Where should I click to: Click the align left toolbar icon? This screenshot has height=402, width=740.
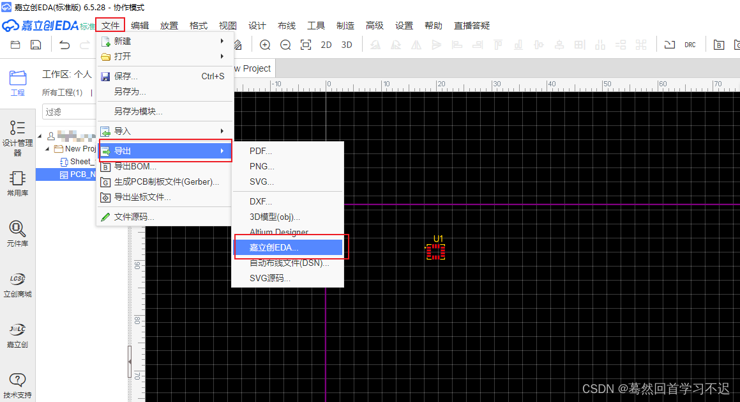tap(457, 45)
